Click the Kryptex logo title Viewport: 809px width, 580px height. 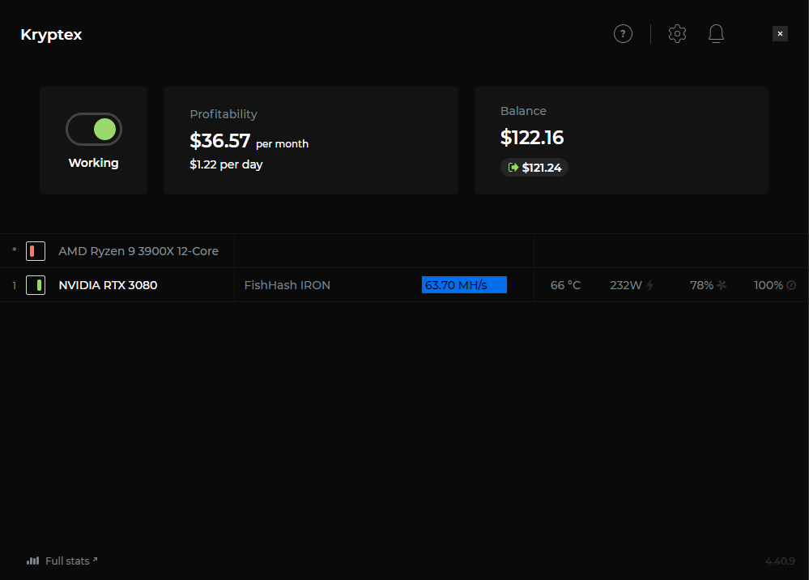click(51, 35)
